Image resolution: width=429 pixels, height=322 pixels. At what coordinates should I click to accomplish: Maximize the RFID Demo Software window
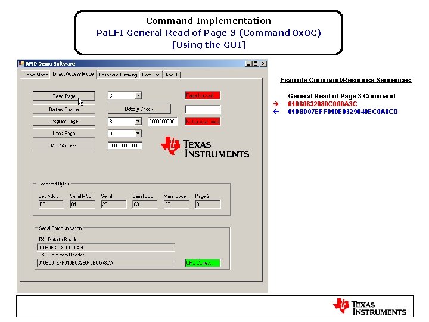pos(256,64)
